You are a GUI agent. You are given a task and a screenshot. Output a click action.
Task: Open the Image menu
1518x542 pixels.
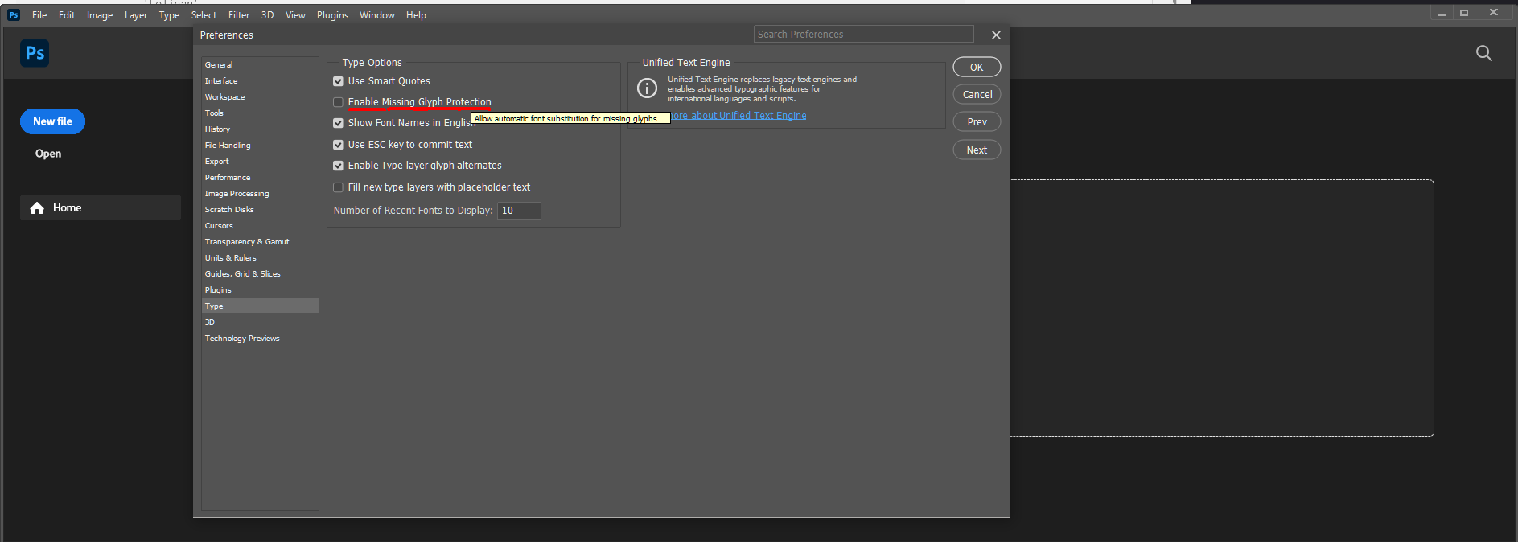(x=100, y=15)
